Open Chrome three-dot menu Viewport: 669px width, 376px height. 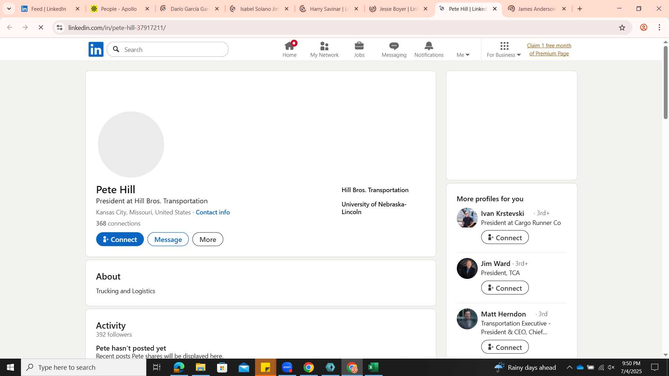click(659, 28)
